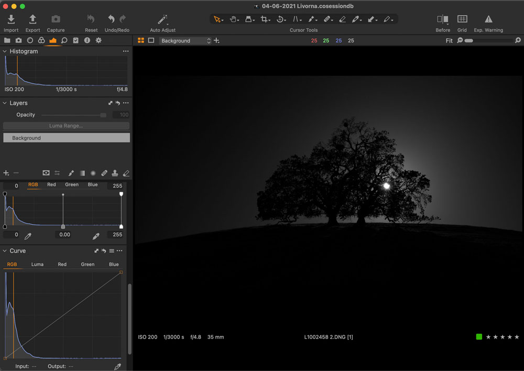Switch Levels to the Blue channel
The image size is (524, 371).
pyautogui.click(x=93, y=184)
